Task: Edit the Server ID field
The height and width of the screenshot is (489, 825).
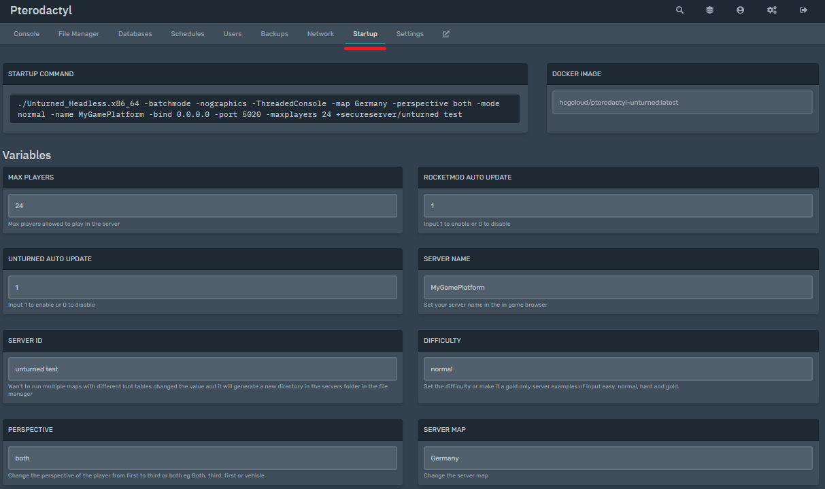Action: click(x=202, y=369)
